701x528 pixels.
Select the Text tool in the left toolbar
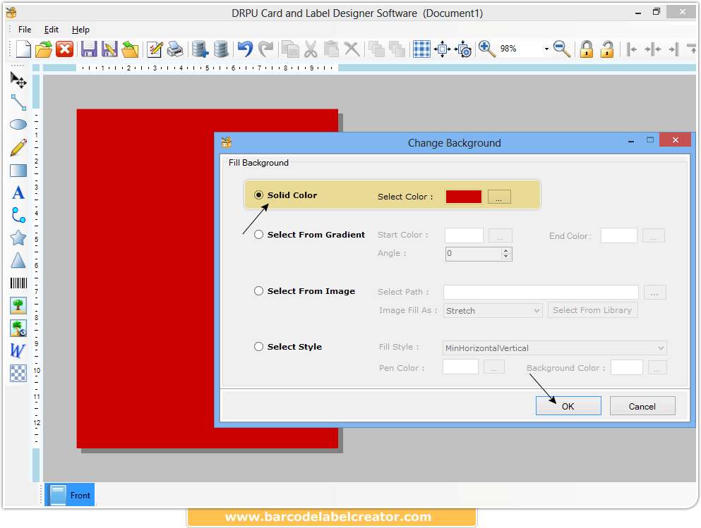(x=18, y=192)
